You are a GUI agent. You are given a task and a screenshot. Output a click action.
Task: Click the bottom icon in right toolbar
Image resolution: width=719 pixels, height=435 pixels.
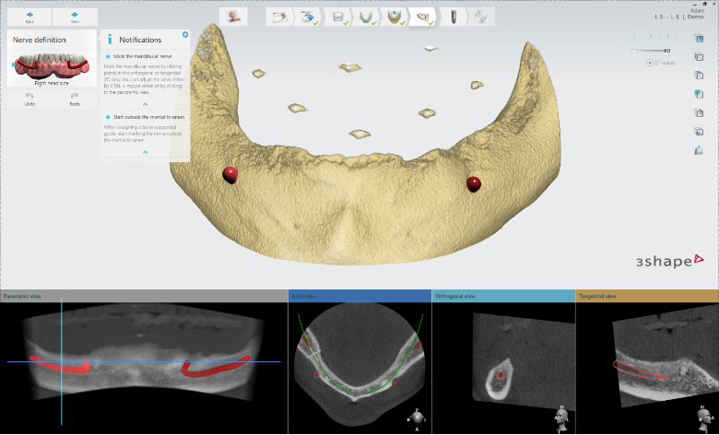[698, 150]
